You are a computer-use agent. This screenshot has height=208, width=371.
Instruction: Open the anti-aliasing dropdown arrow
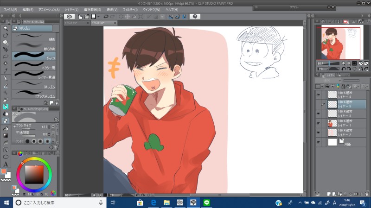click(x=53, y=141)
